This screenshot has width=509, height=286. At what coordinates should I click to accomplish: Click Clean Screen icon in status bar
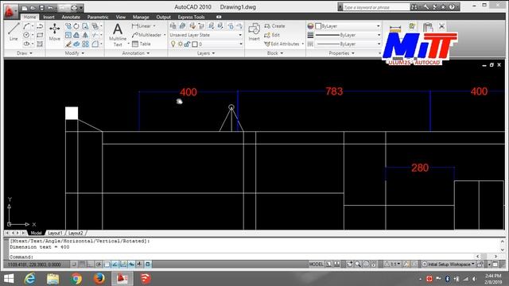[495, 265]
